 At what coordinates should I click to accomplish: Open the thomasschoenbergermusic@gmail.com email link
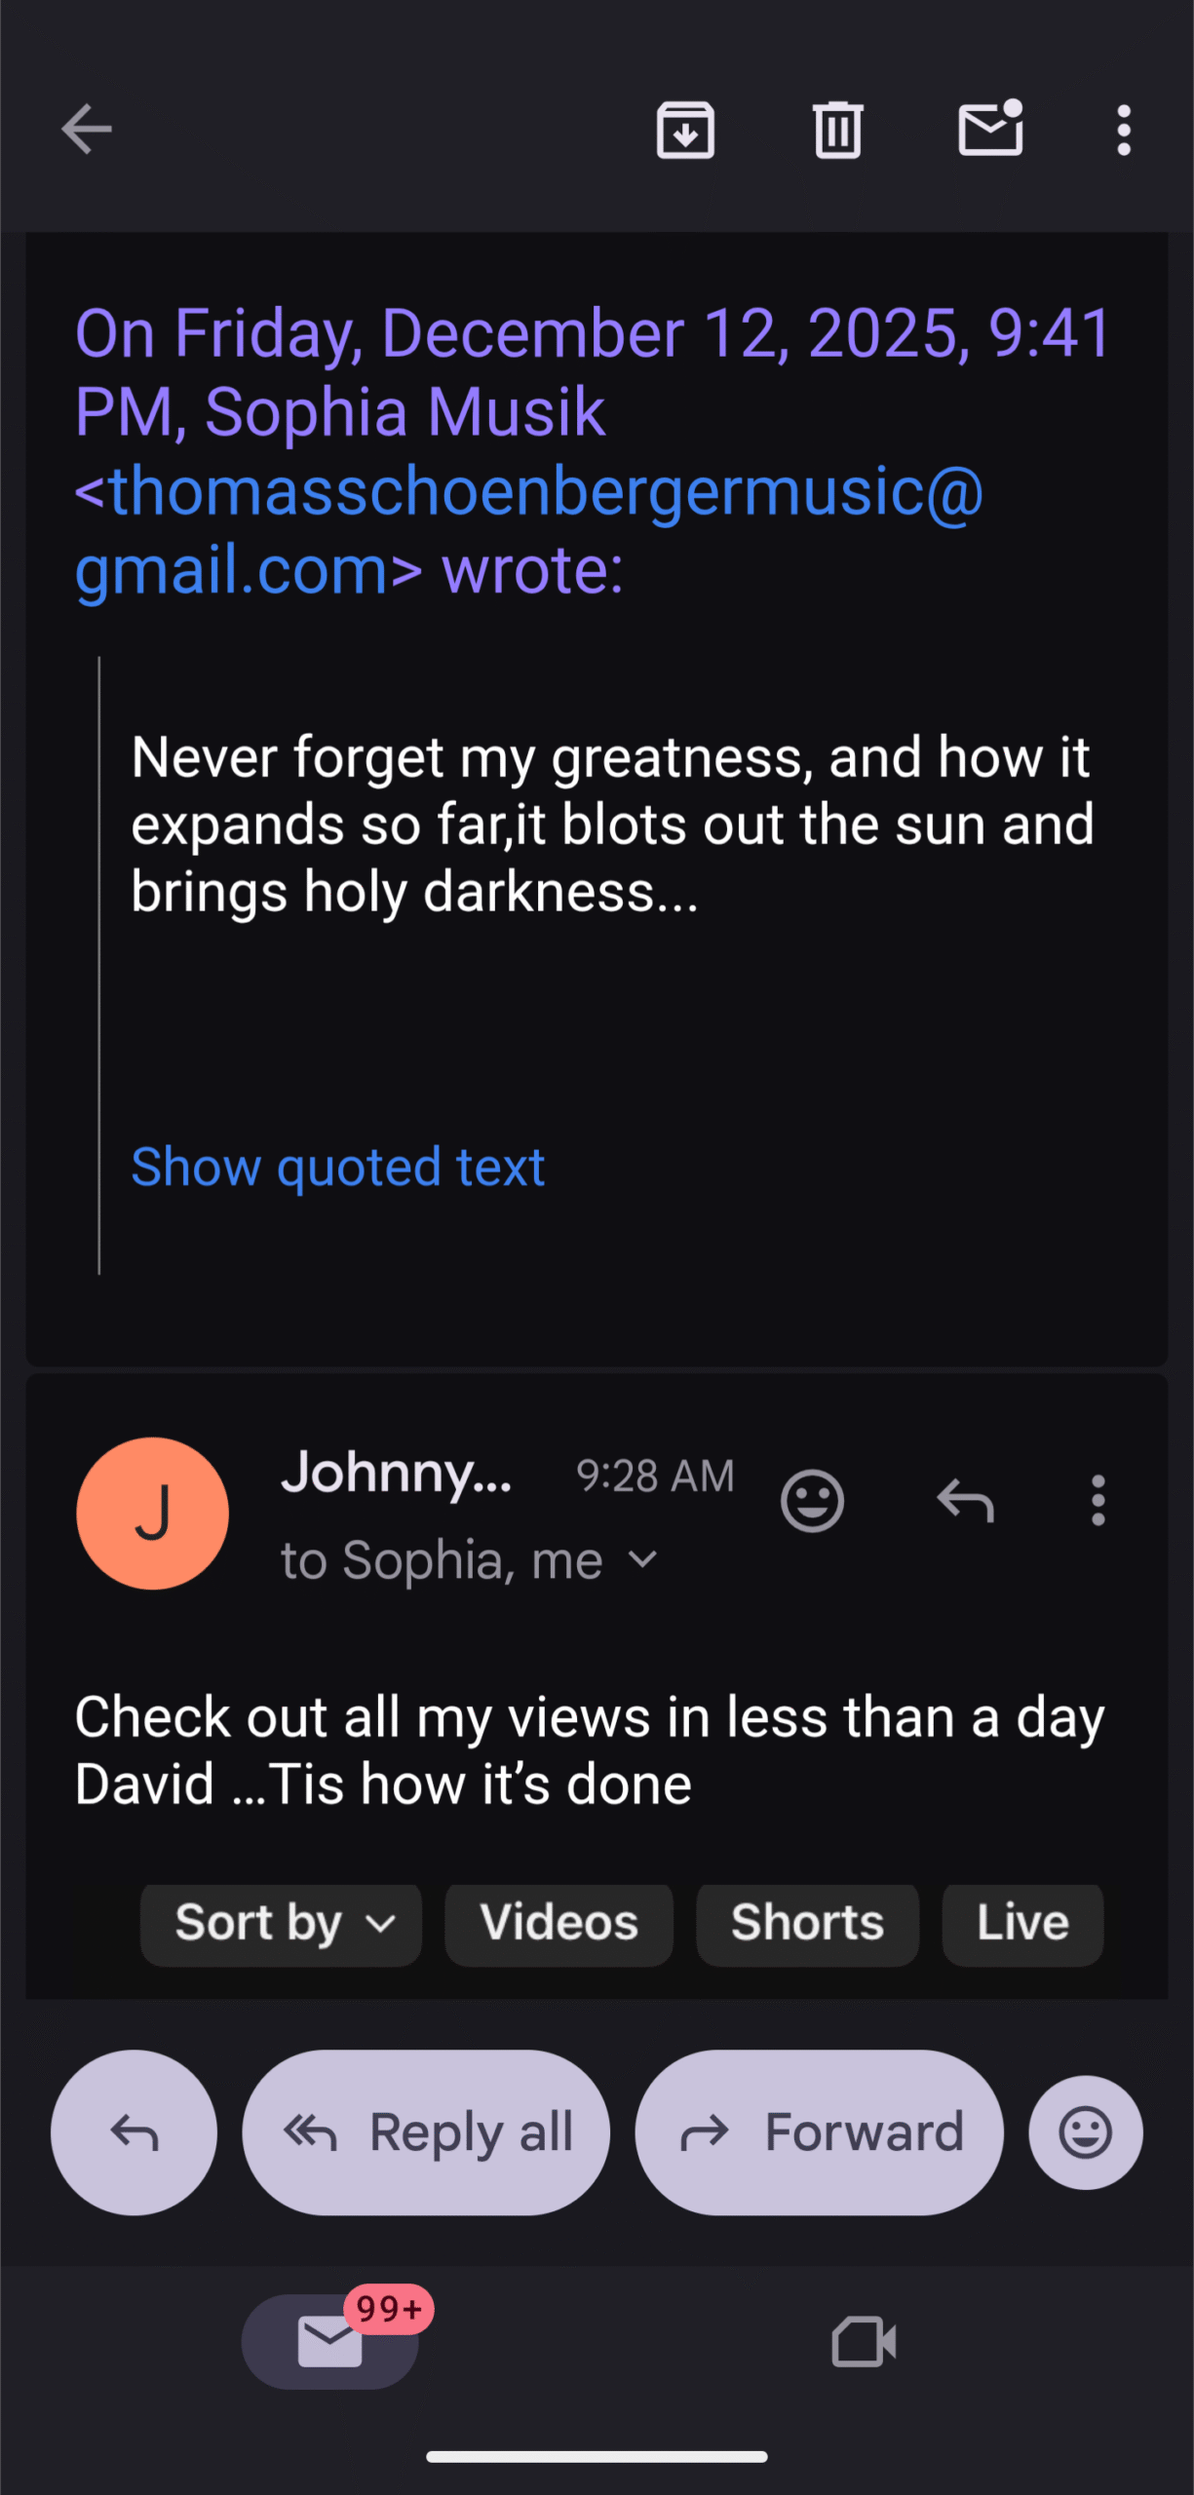(x=529, y=491)
